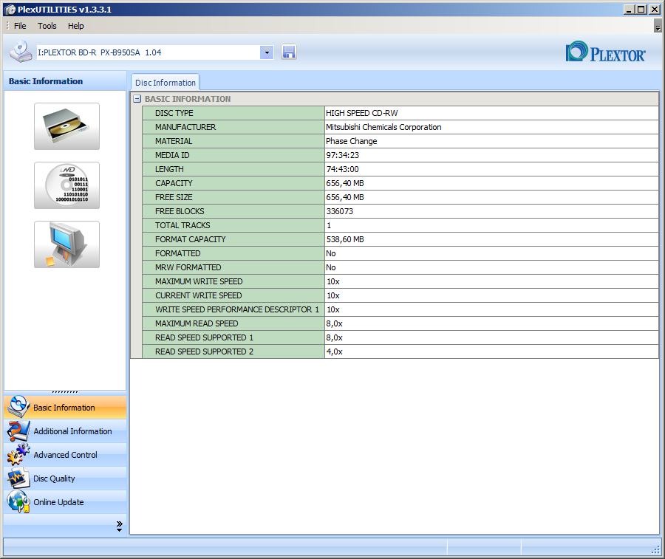Open the Tools menu
Screen dimensions: 665x559
pos(47,26)
